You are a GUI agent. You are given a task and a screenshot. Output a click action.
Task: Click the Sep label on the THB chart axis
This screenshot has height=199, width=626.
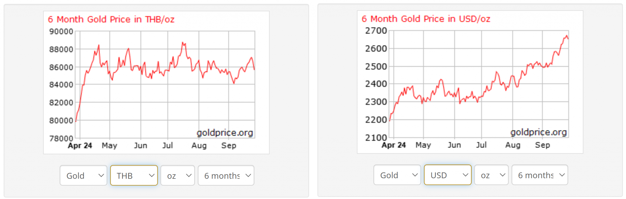(229, 146)
